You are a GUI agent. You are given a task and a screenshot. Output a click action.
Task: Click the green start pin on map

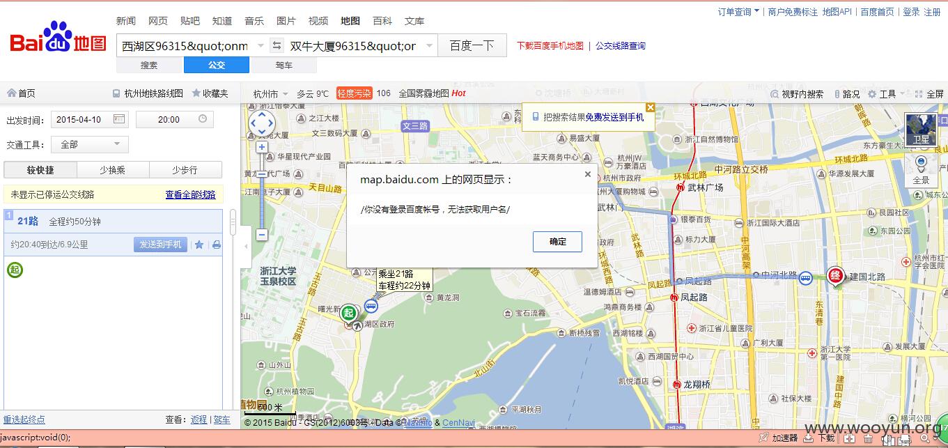pyautogui.click(x=349, y=314)
